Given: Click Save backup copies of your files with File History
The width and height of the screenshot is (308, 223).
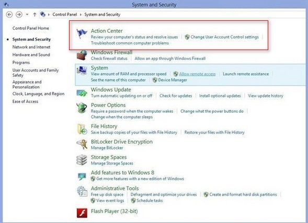Looking at the screenshot, I should pyautogui.click(x=134, y=132).
